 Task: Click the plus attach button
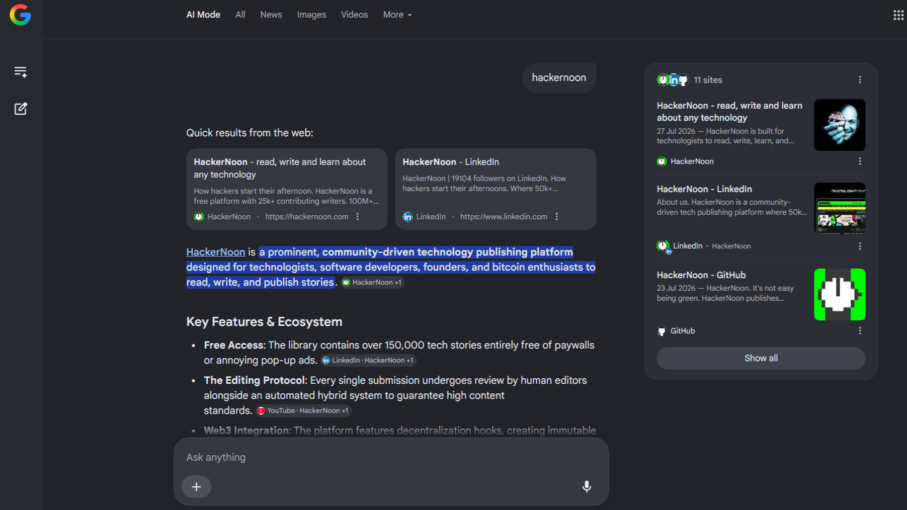click(196, 487)
